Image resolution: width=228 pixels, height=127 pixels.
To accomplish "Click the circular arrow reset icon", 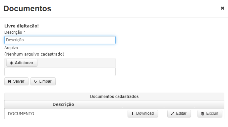I will 35,81.
